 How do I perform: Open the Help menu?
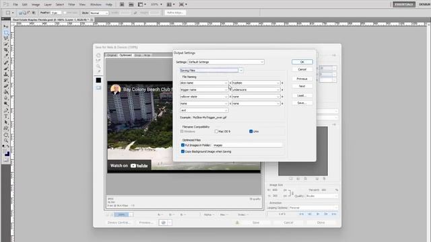click(x=109, y=5)
